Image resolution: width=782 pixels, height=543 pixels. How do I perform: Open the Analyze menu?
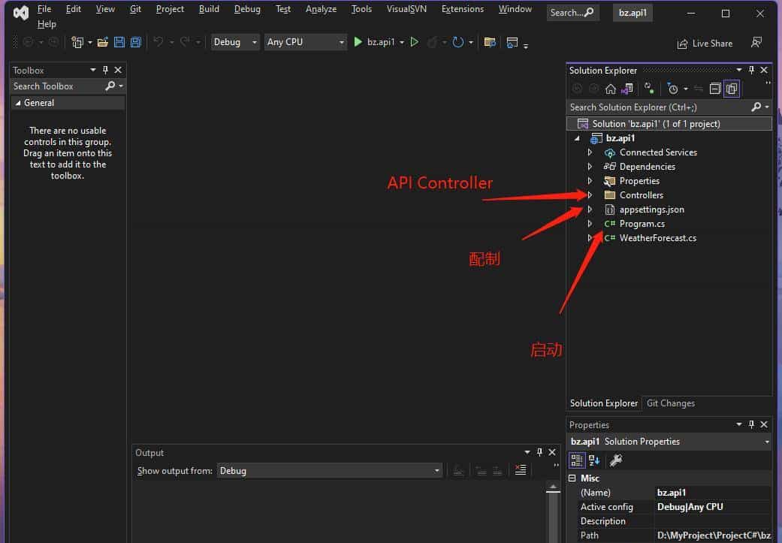tap(321, 9)
